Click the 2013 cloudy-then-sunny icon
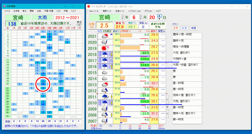 [105, 85]
